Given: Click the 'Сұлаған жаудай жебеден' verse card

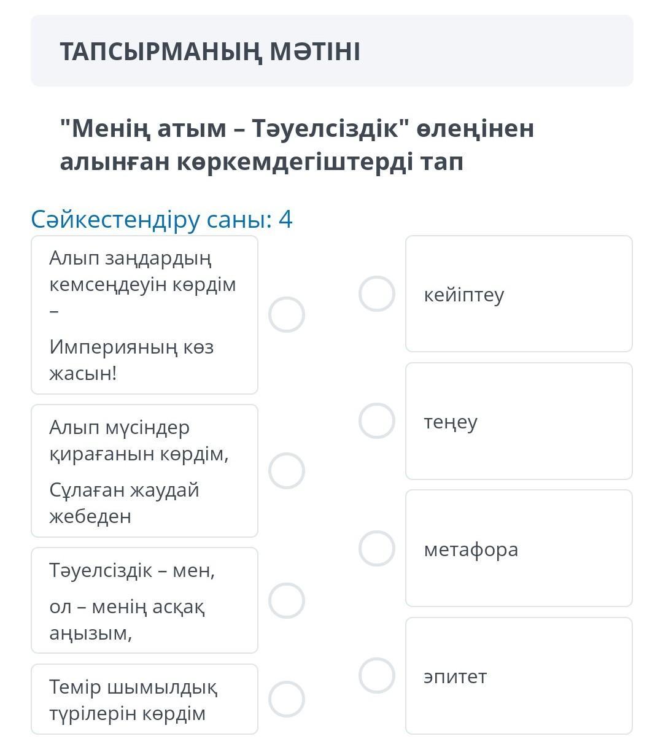Looking at the screenshot, I should click(x=144, y=471).
